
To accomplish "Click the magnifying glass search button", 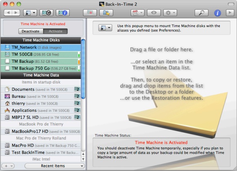I will (x=202, y=13).
